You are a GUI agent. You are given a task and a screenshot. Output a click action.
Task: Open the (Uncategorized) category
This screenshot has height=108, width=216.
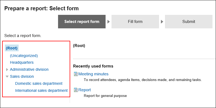click(24, 56)
